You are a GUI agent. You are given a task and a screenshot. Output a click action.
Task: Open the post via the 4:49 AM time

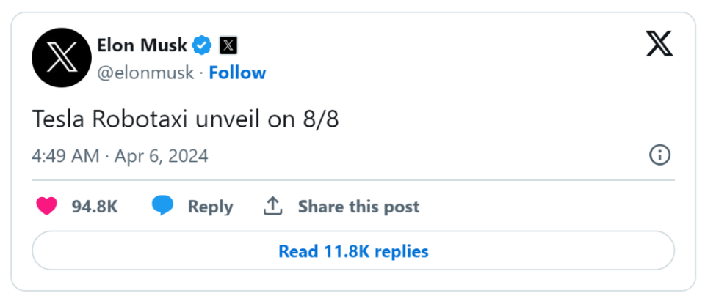pyautogui.click(x=64, y=156)
